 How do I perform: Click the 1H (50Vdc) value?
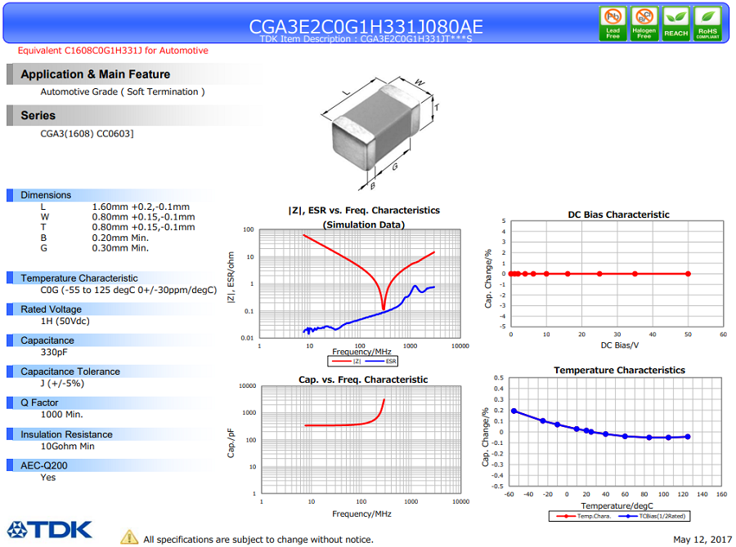click(x=65, y=321)
